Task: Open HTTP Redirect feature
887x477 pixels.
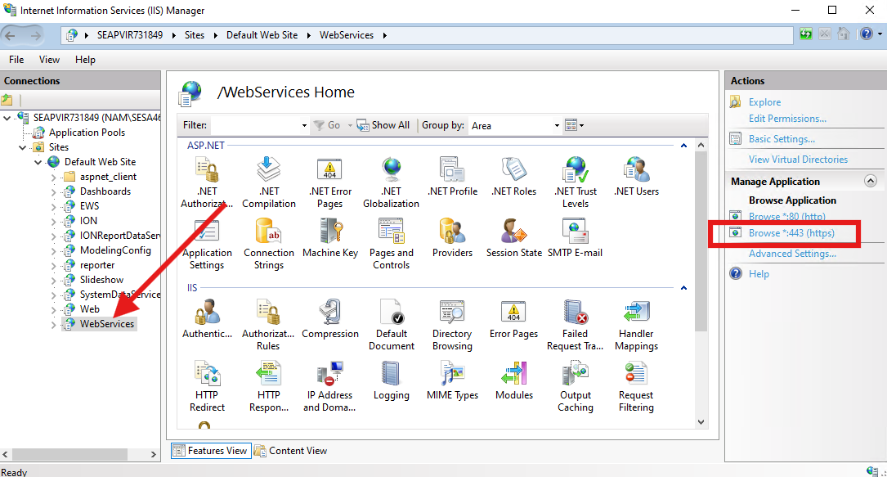Action: (x=207, y=386)
